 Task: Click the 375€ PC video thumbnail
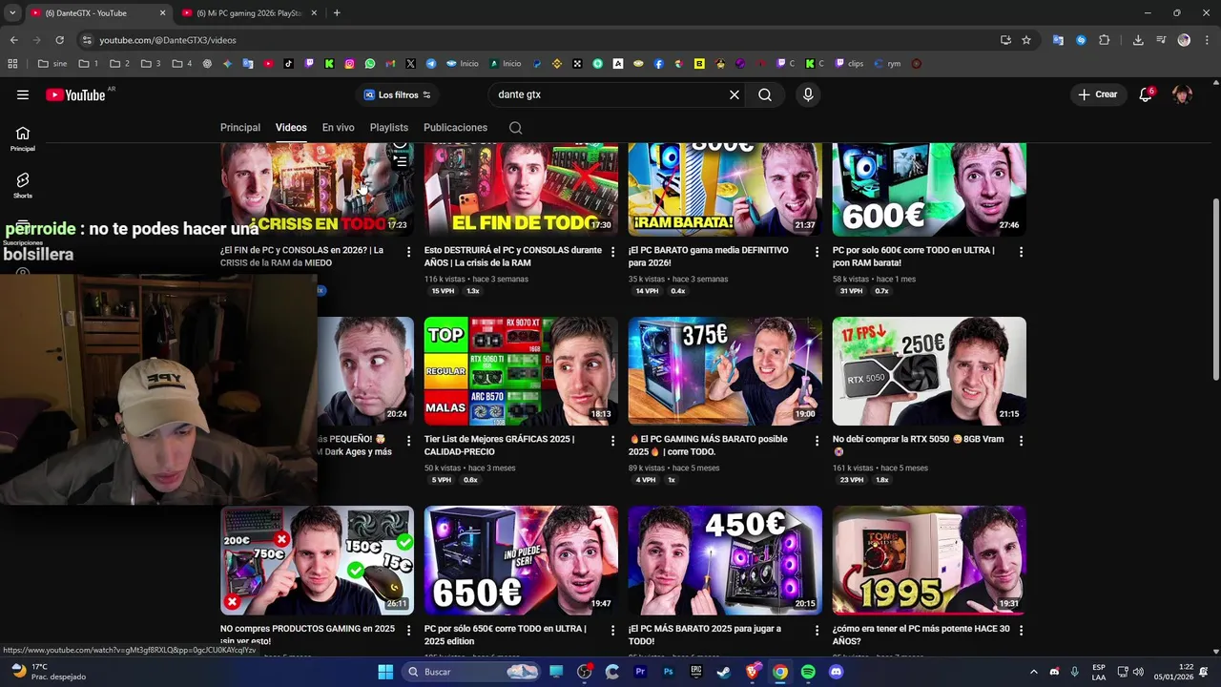pyautogui.click(x=725, y=371)
